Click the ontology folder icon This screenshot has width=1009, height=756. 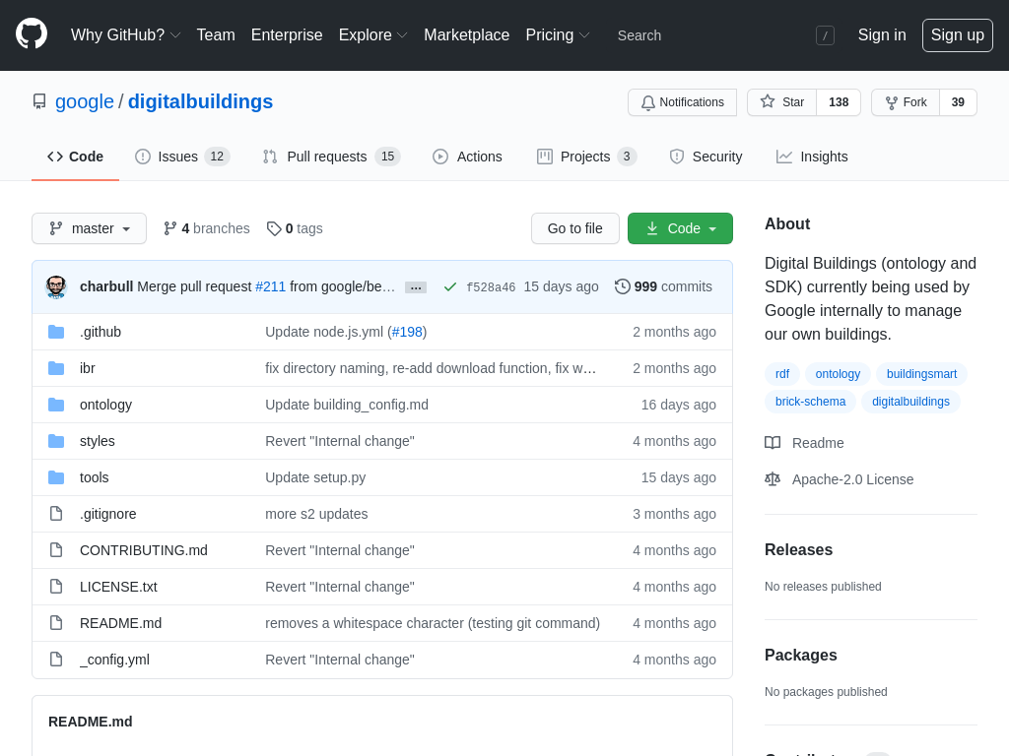point(56,405)
